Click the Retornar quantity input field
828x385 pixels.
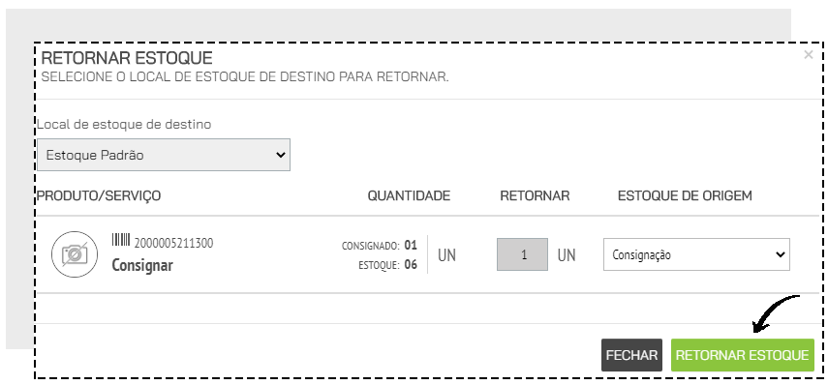tap(522, 254)
